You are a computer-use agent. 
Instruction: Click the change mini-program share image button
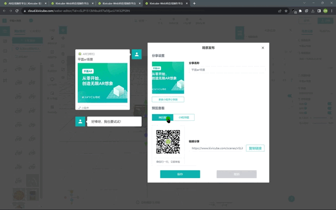(167, 99)
